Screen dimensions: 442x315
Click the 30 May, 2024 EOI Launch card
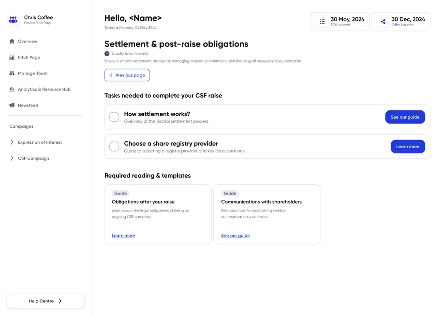pos(340,21)
